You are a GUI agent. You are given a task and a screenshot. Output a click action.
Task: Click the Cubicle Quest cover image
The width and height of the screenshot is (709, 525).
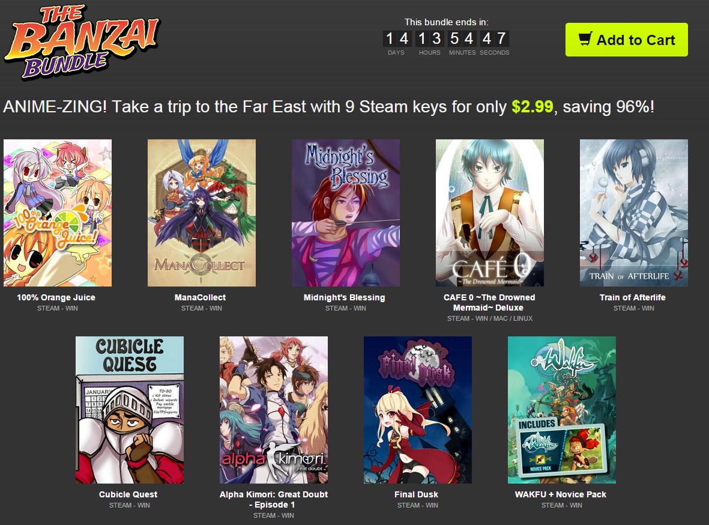coord(130,410)
